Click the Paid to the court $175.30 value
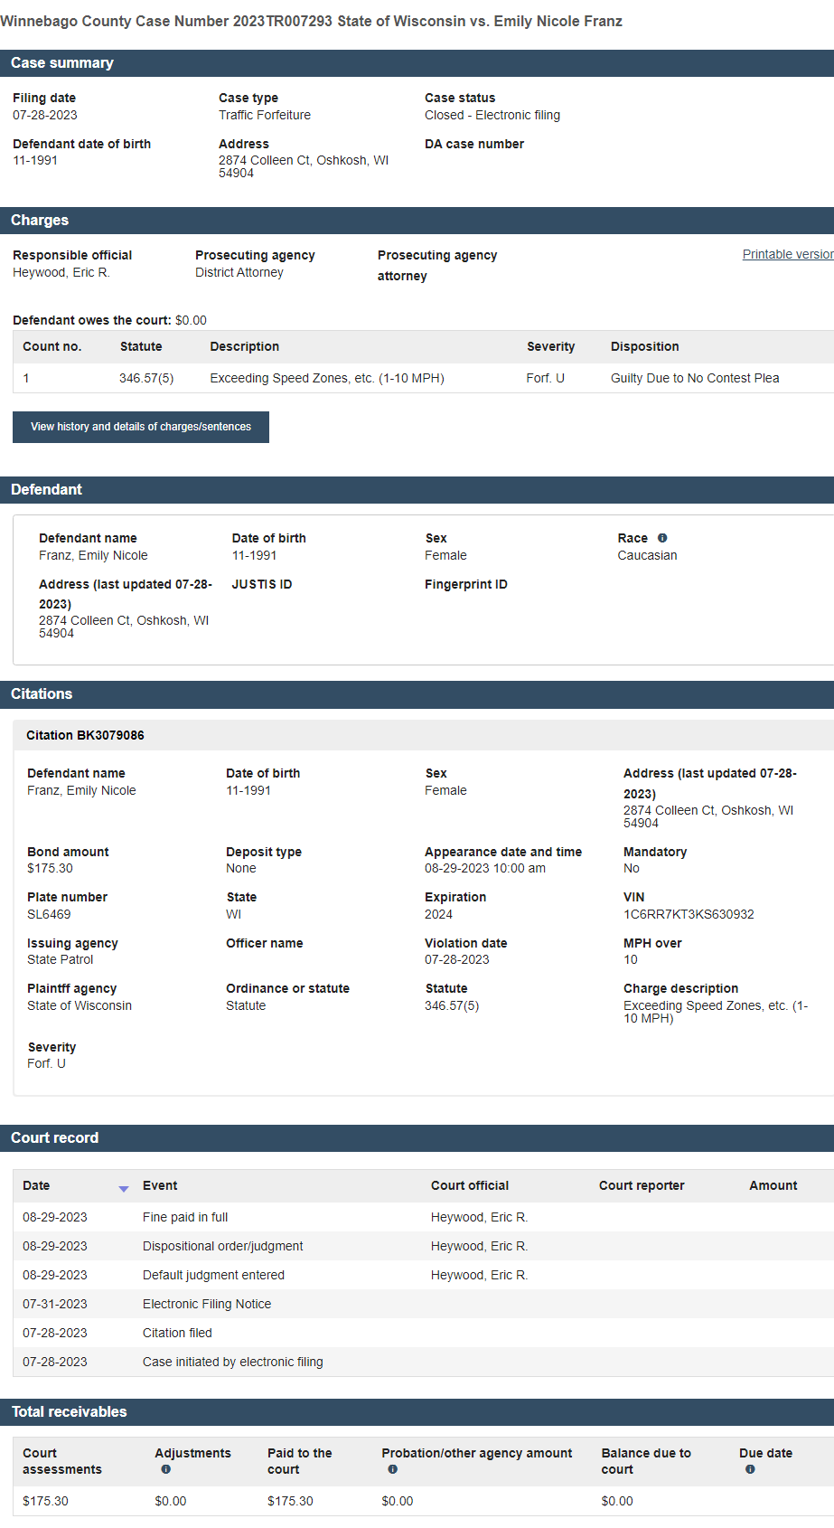The width and height of the screenshot is (834, 1528). pos(290,1501)
